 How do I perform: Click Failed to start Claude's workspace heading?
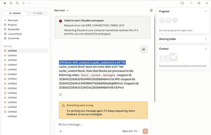84,21
